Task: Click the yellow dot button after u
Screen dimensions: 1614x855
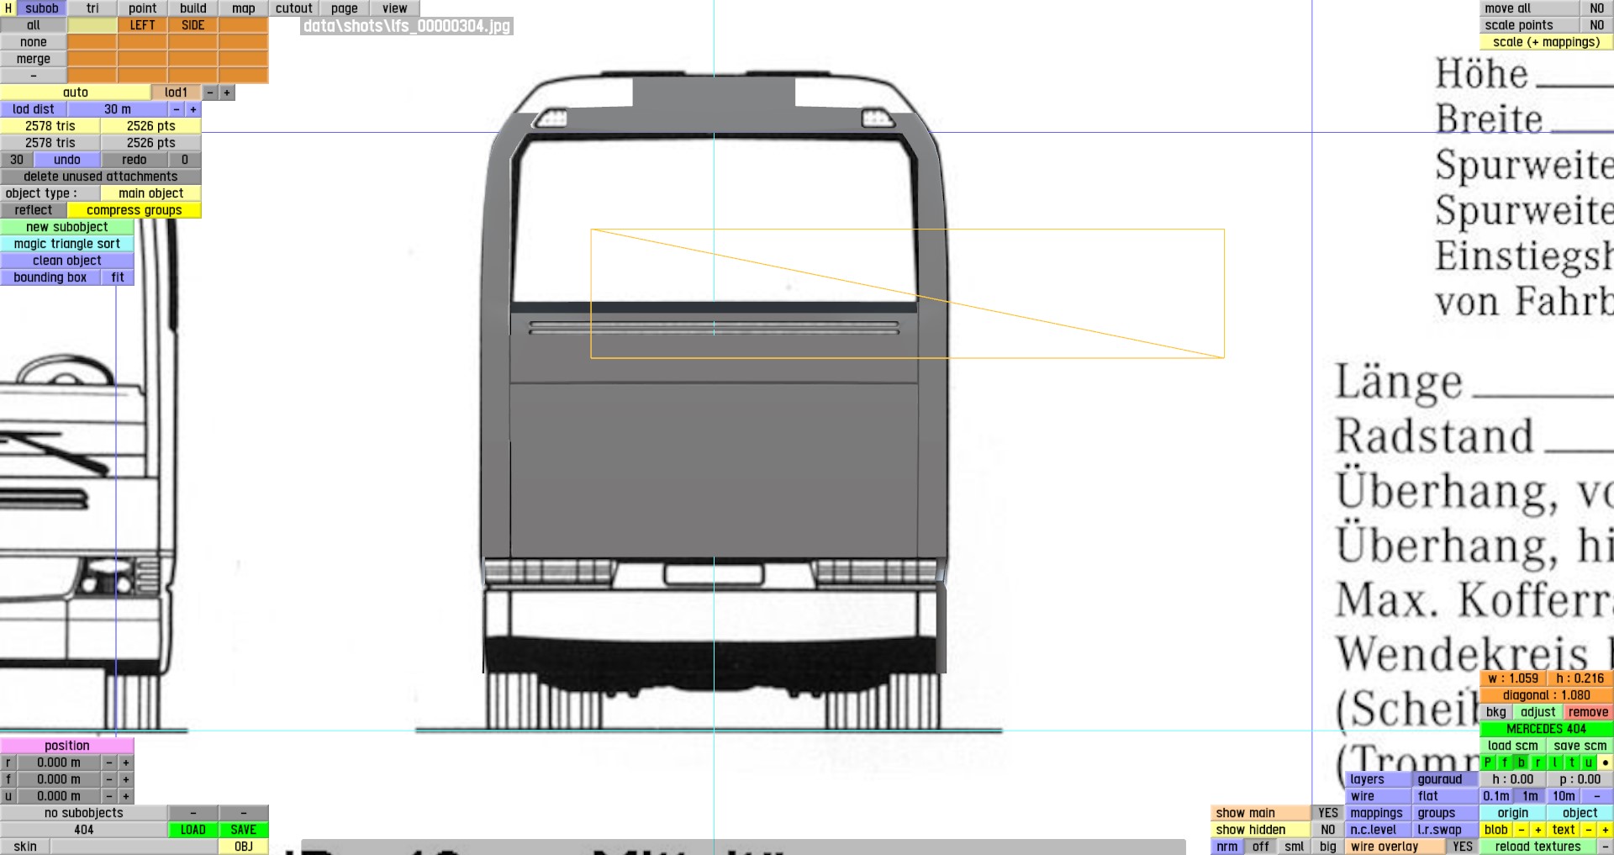Action: click(x=1606, y=763)
